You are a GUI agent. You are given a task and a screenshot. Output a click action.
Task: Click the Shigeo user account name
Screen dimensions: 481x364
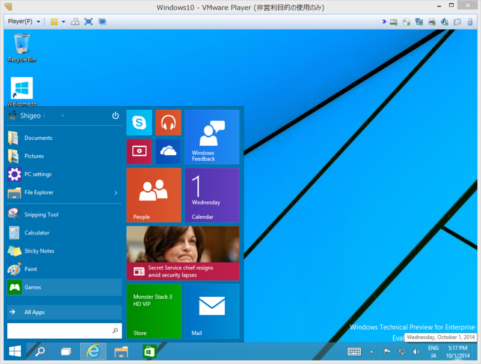tap(31, 116)
